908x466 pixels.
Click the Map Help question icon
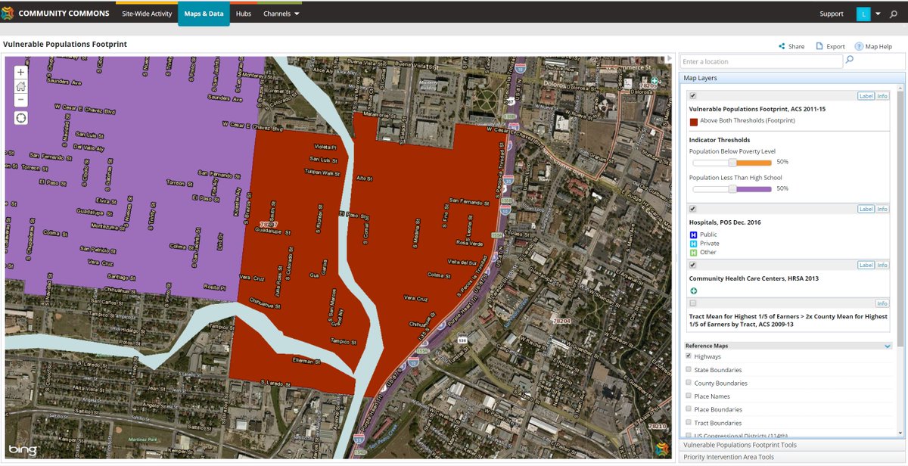click(859, 46)
